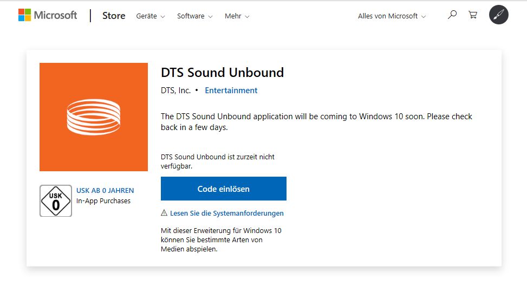
Task: Expand the Software menu
Action: (194, 16)
